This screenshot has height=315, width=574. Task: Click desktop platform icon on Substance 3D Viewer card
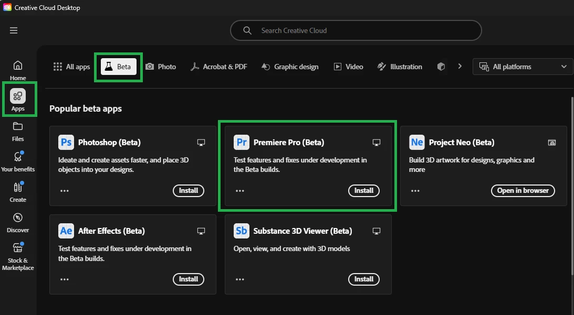[377, 231]
